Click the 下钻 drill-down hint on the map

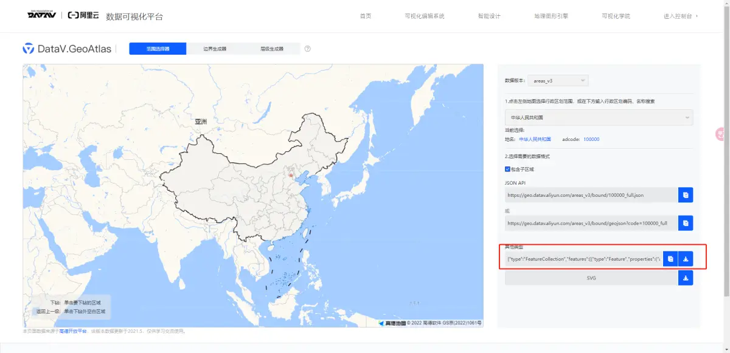(75, 302)
